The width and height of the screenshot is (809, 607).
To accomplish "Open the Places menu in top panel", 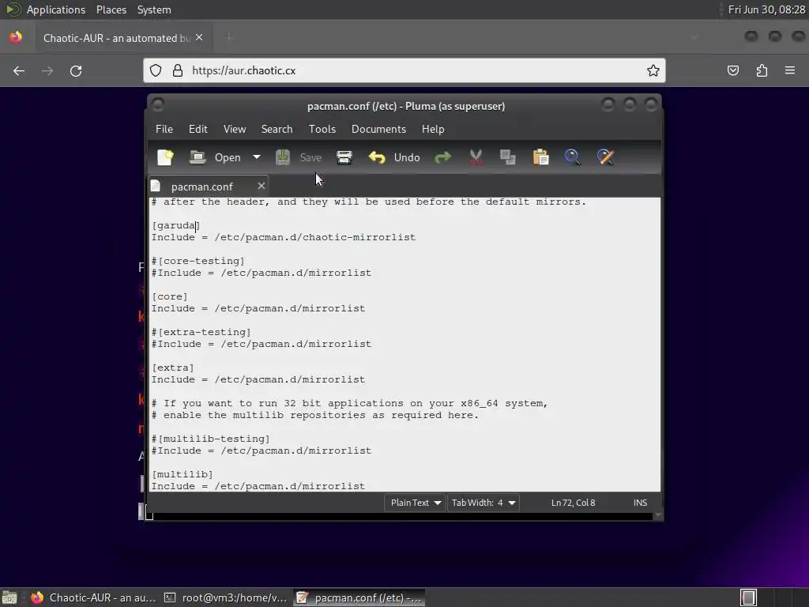I will coord(111,9).
